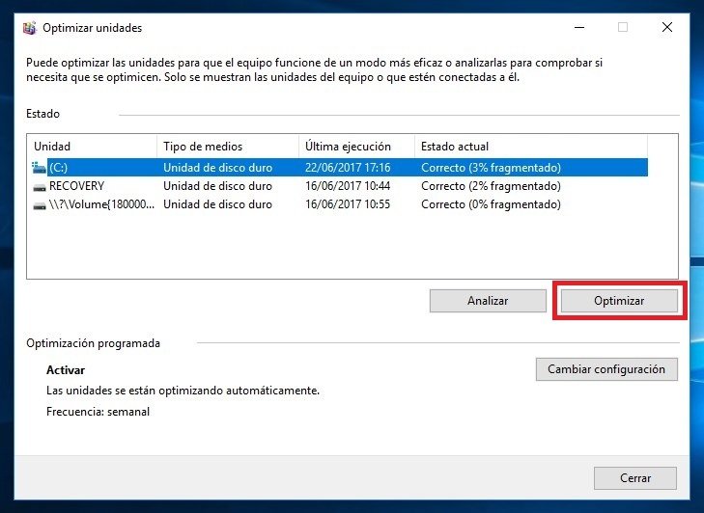704x513 pixels.
Task: Open Cambiar configuración settings
Action: tap(606, 369)
